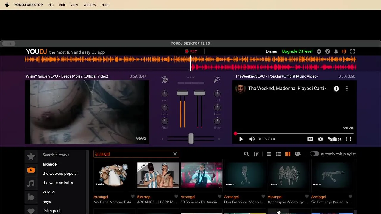Open YouTube player settings gear
The height and width of the screenshot is (214, 381).
(321, 139)
